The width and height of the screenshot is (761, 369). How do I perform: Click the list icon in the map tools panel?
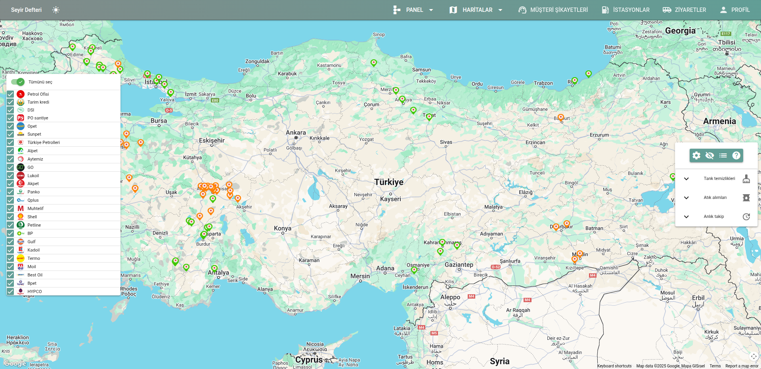tap(723, 155)
